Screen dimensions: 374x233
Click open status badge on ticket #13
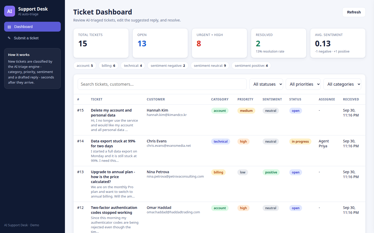pos(296,172)
